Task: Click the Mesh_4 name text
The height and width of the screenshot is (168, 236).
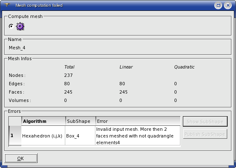Action: pos(17,48)
